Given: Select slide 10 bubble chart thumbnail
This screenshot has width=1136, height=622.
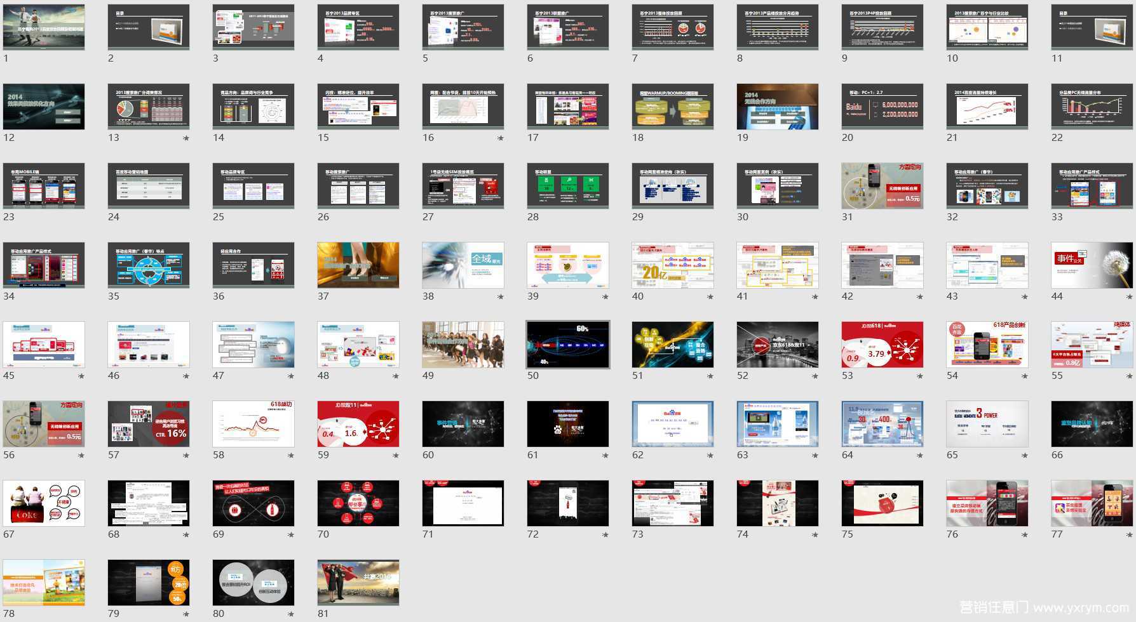Looking at the screenshot, I should (987, 27).
